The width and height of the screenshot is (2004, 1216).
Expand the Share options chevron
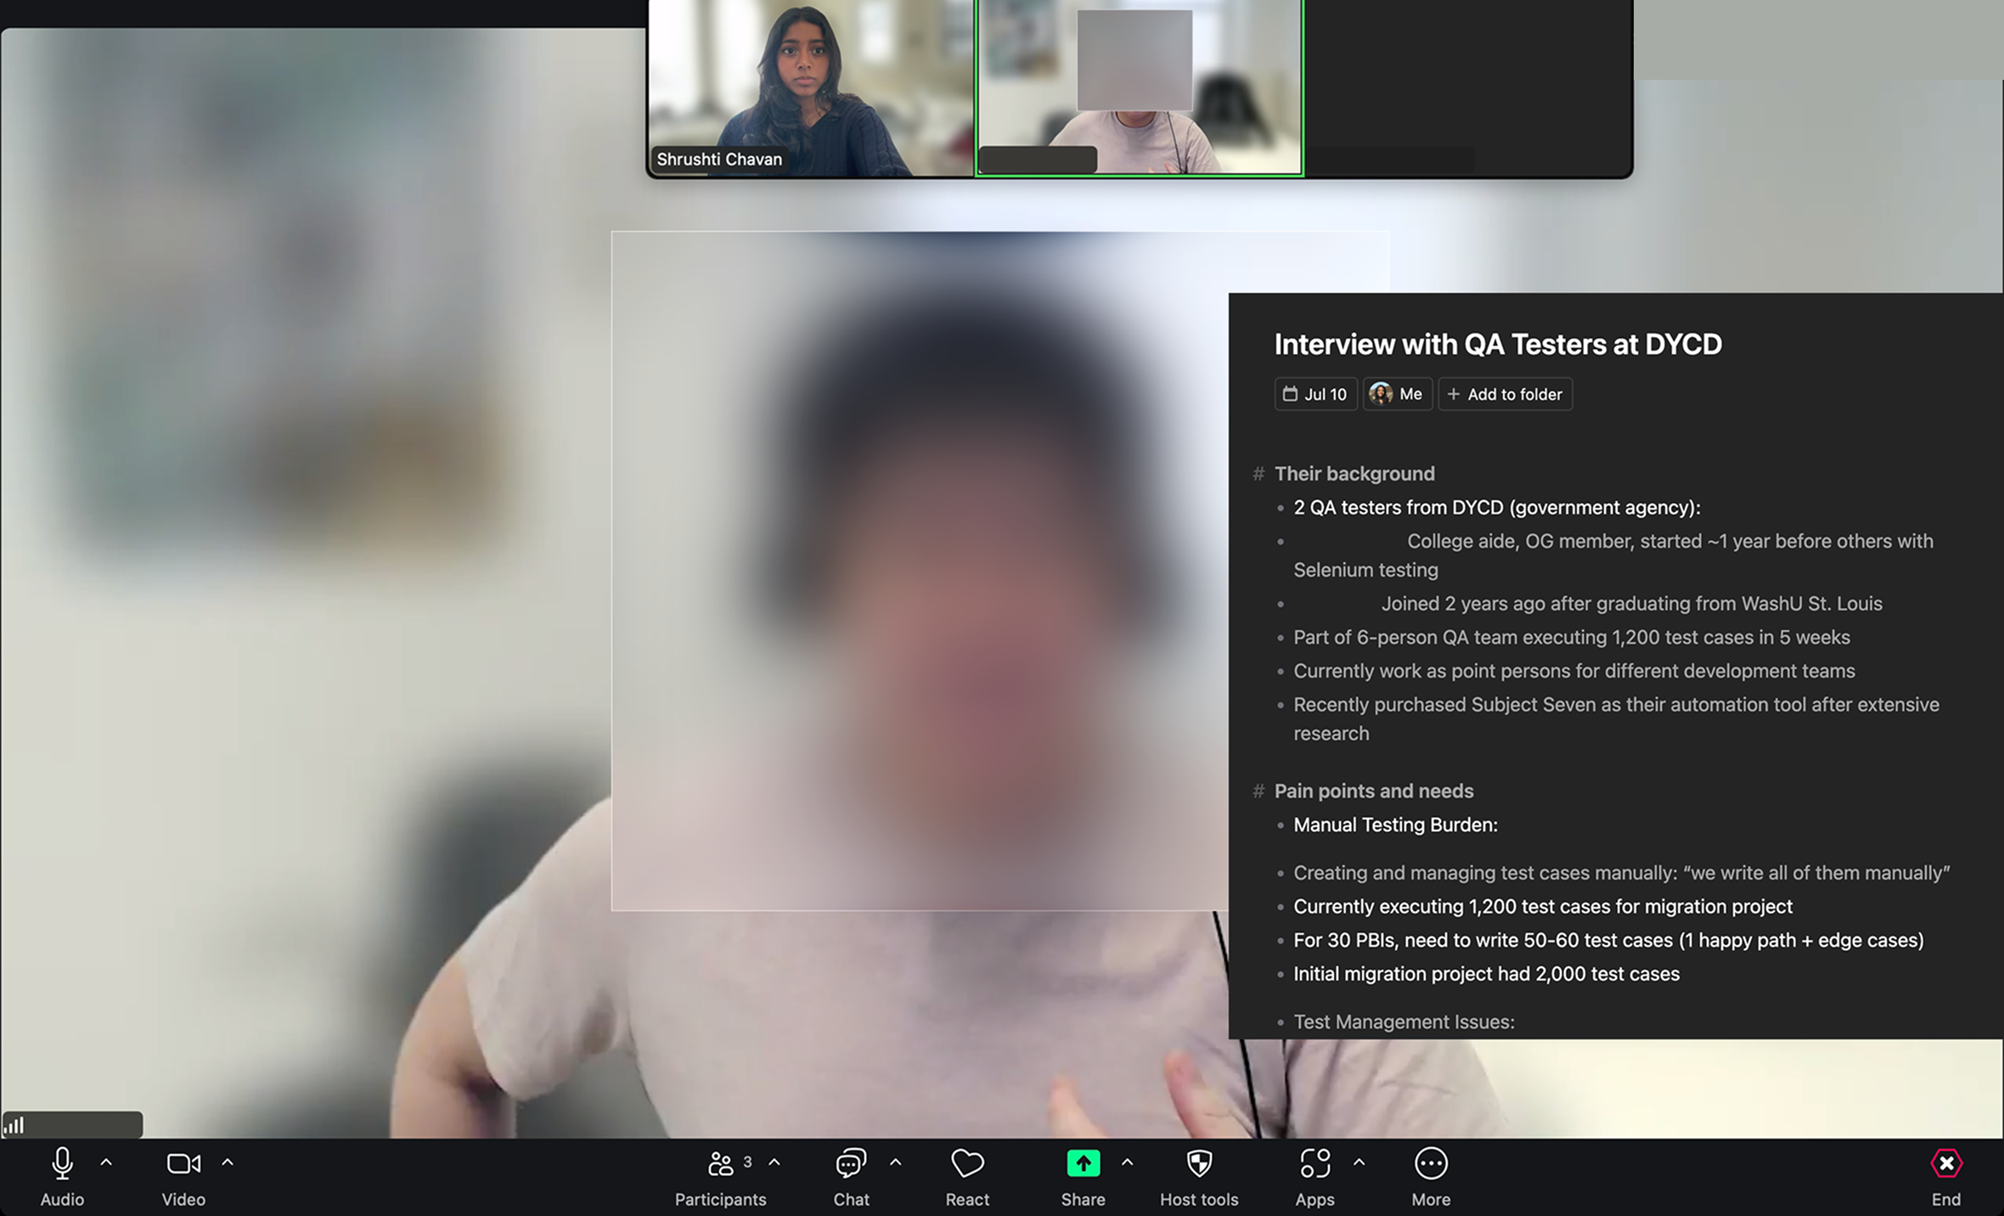point(1128,1162)
